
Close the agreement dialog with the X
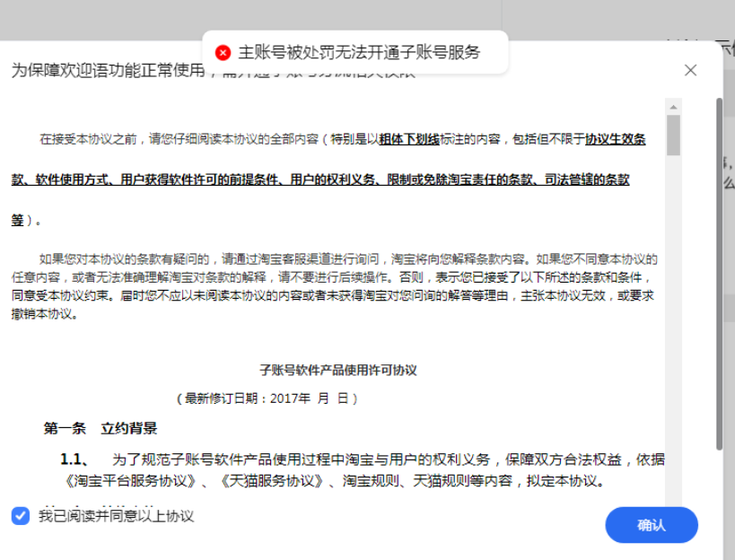690,70
